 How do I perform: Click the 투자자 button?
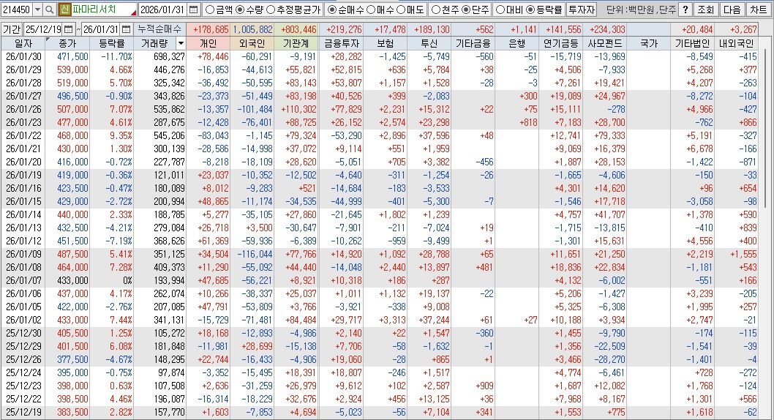(x=582, y=10)
